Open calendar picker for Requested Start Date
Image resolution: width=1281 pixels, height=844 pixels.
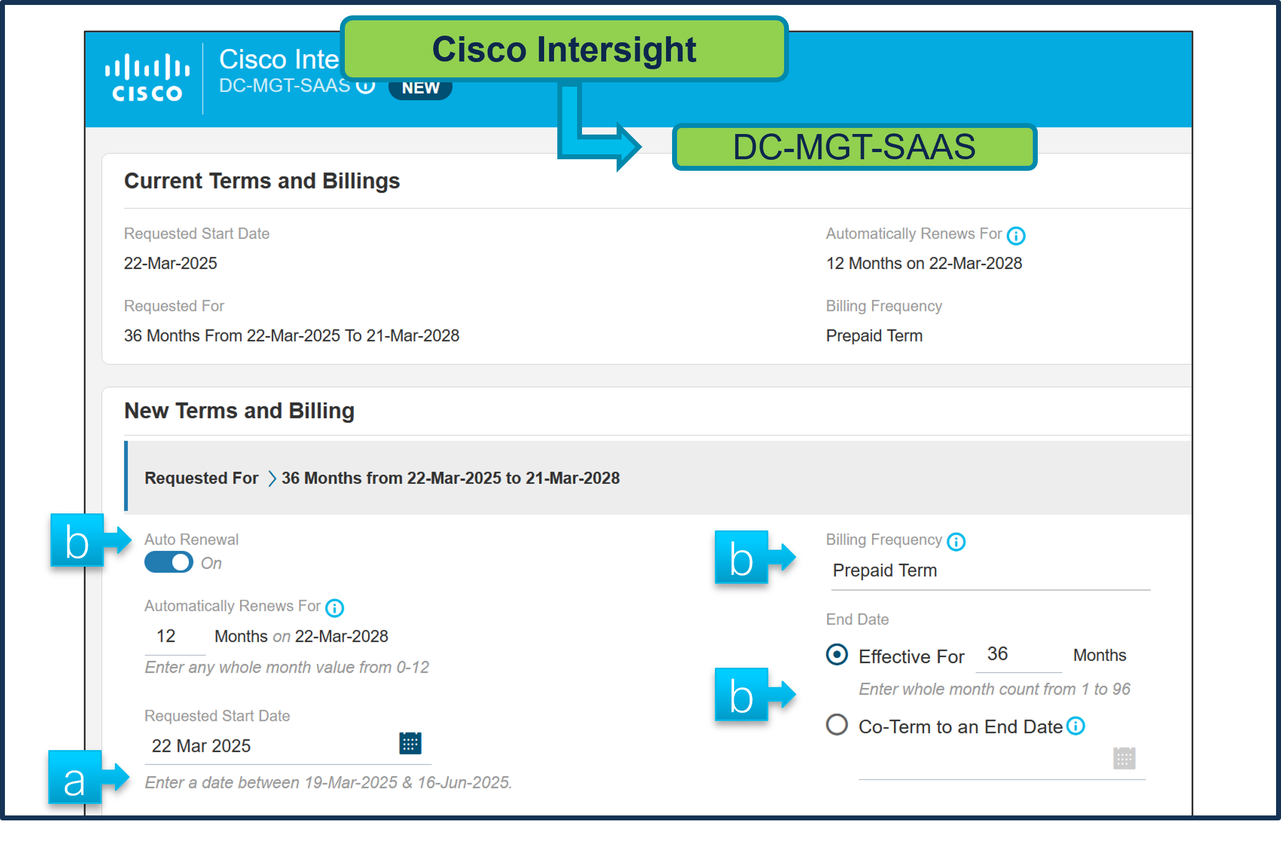410,744
